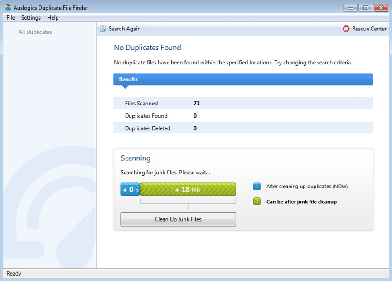Click the Duplicates Deleted label
Viewport: 392px width, 281px height.
[147, 128]
